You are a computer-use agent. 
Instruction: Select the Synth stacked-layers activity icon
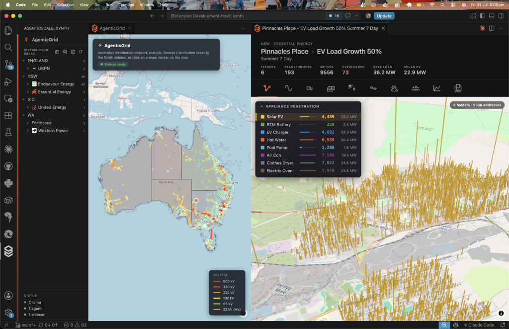[8, 251]
